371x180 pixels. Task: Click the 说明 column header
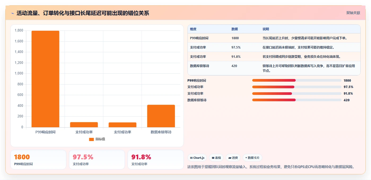click(x=266, y=29)
